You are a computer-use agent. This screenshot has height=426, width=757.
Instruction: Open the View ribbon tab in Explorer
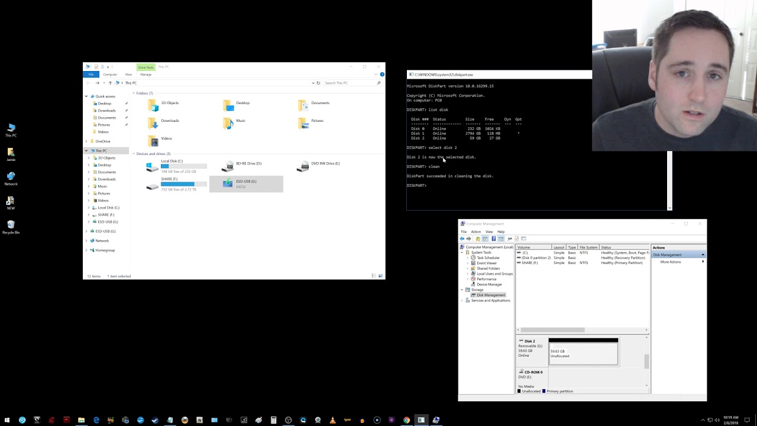tap(128, 75)
